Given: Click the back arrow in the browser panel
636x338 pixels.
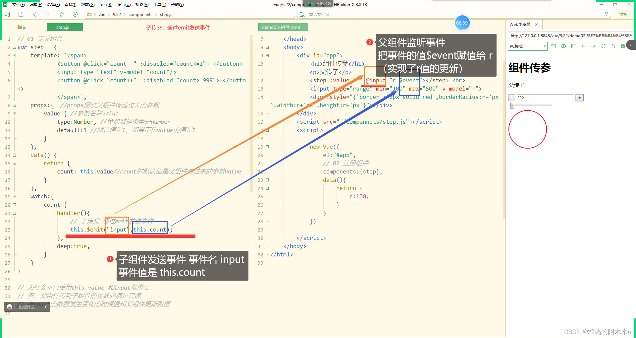Looking at the screenshot, I should (x=583, y=46).
